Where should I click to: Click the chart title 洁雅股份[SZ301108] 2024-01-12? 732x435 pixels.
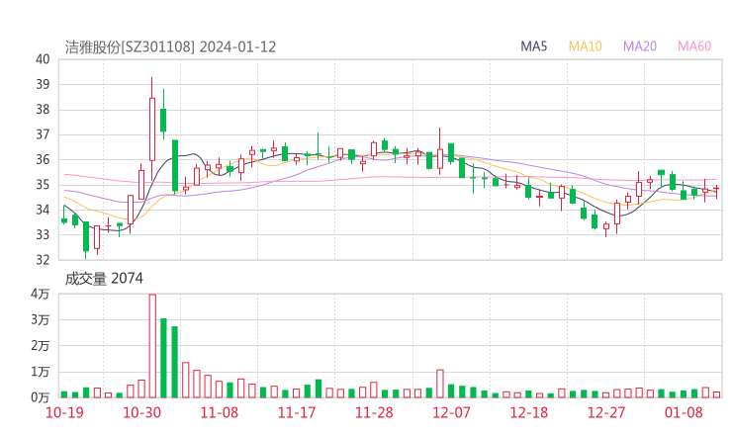coord(170,47)
